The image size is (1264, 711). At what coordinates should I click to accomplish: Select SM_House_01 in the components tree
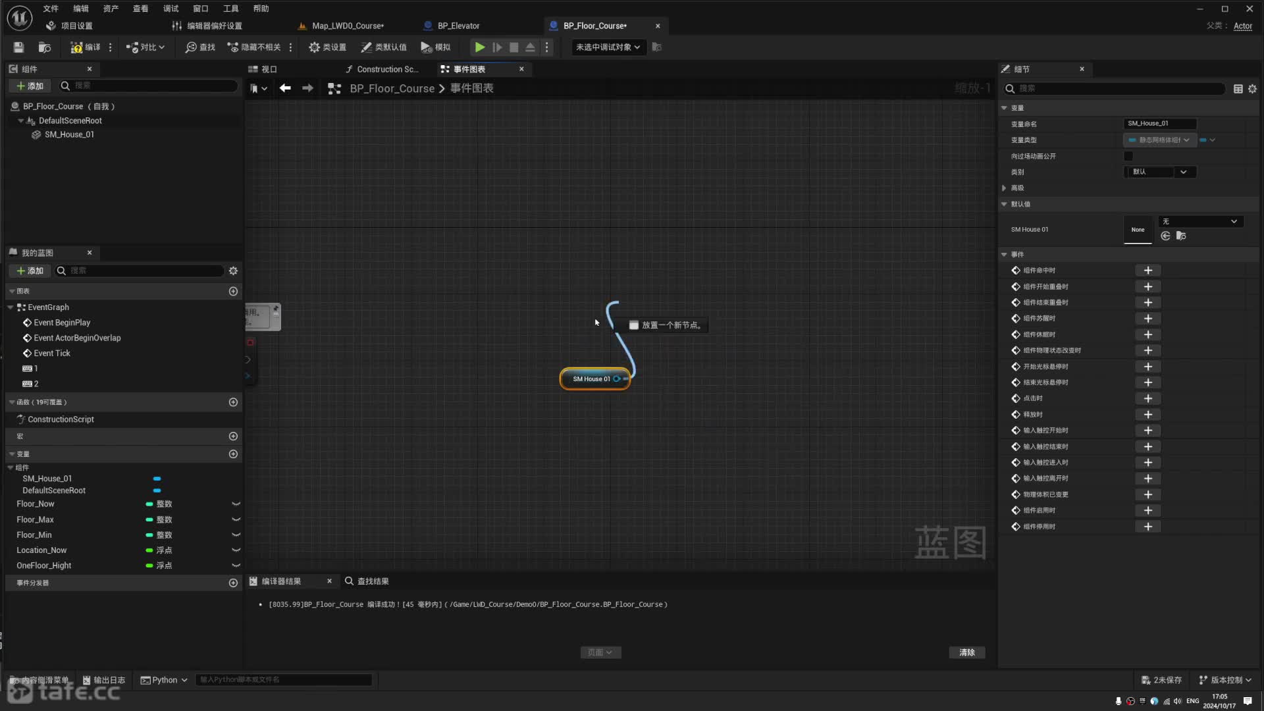69,134
